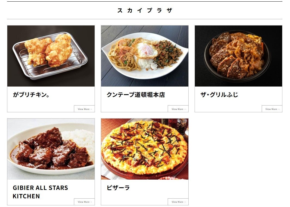This screenshot has width=290, height=207.
Task: Open the がブリチキン。 shop title link
Action: [x=31, y=95]
